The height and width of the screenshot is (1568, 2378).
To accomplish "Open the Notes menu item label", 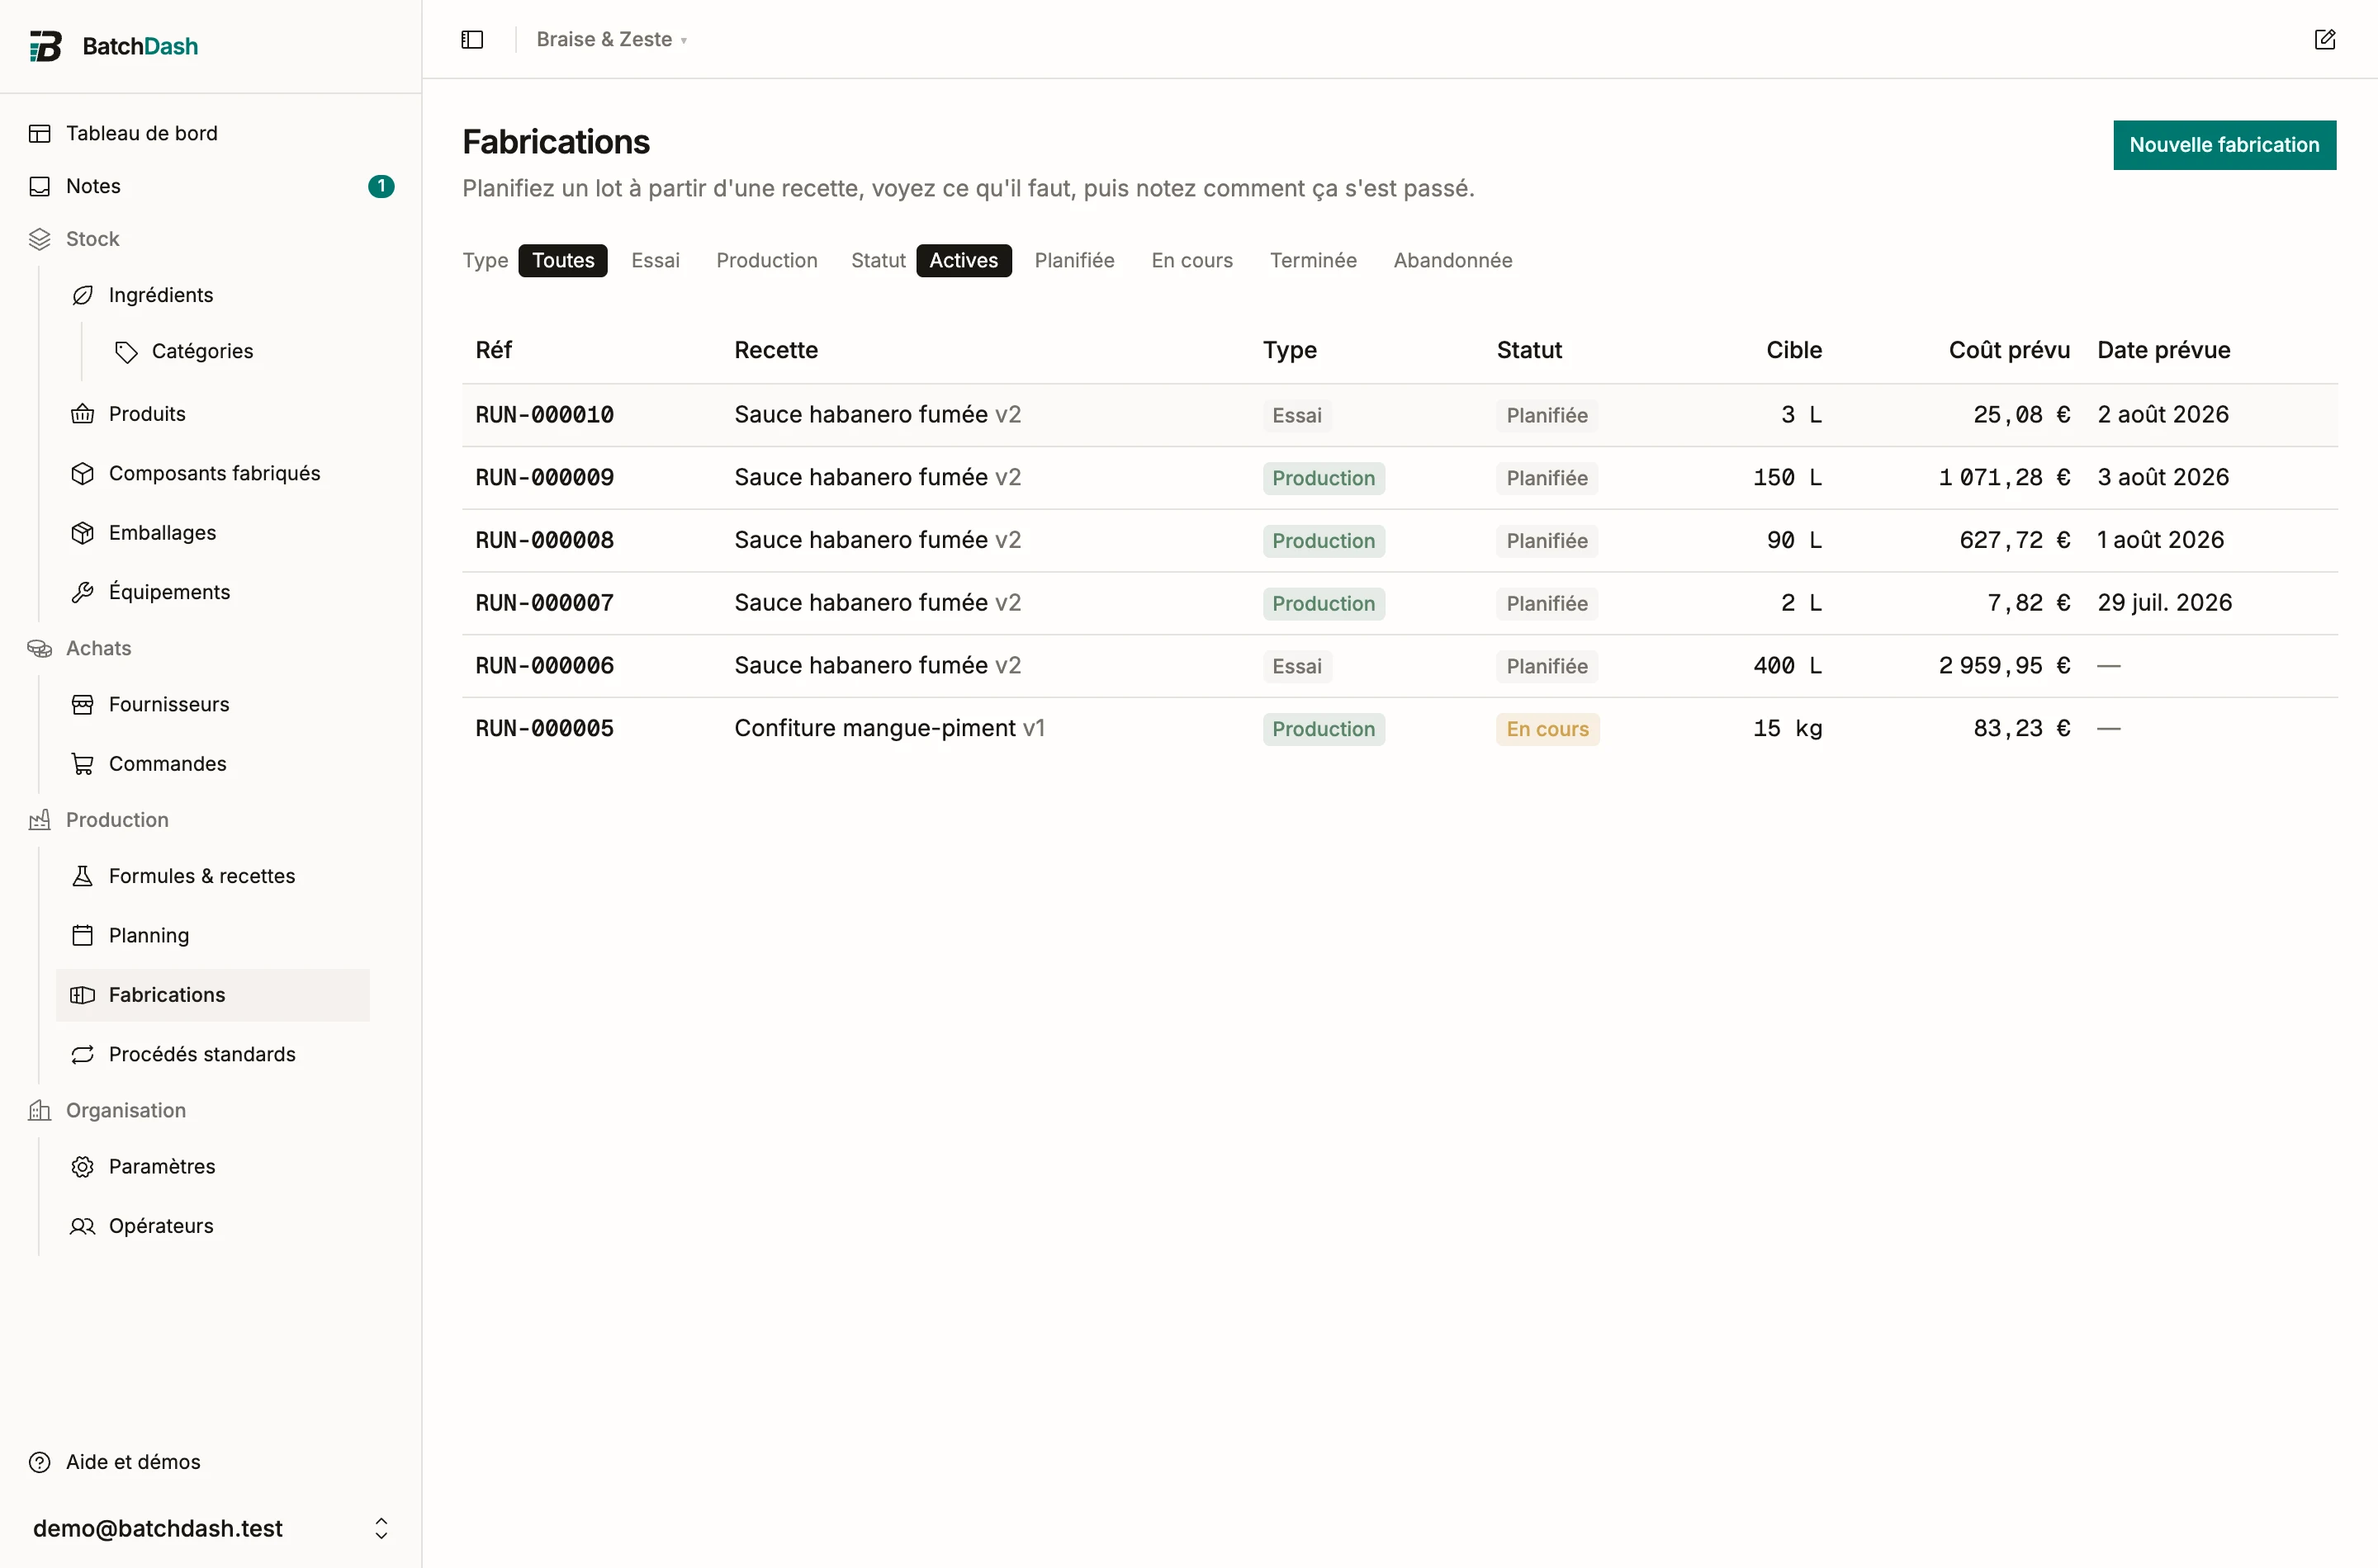I will pos(93,186).
